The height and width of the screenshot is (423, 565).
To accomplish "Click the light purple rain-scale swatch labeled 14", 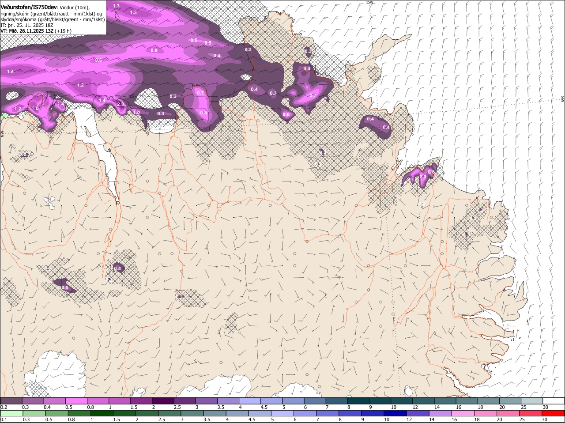I will click(x=440, y=413).
